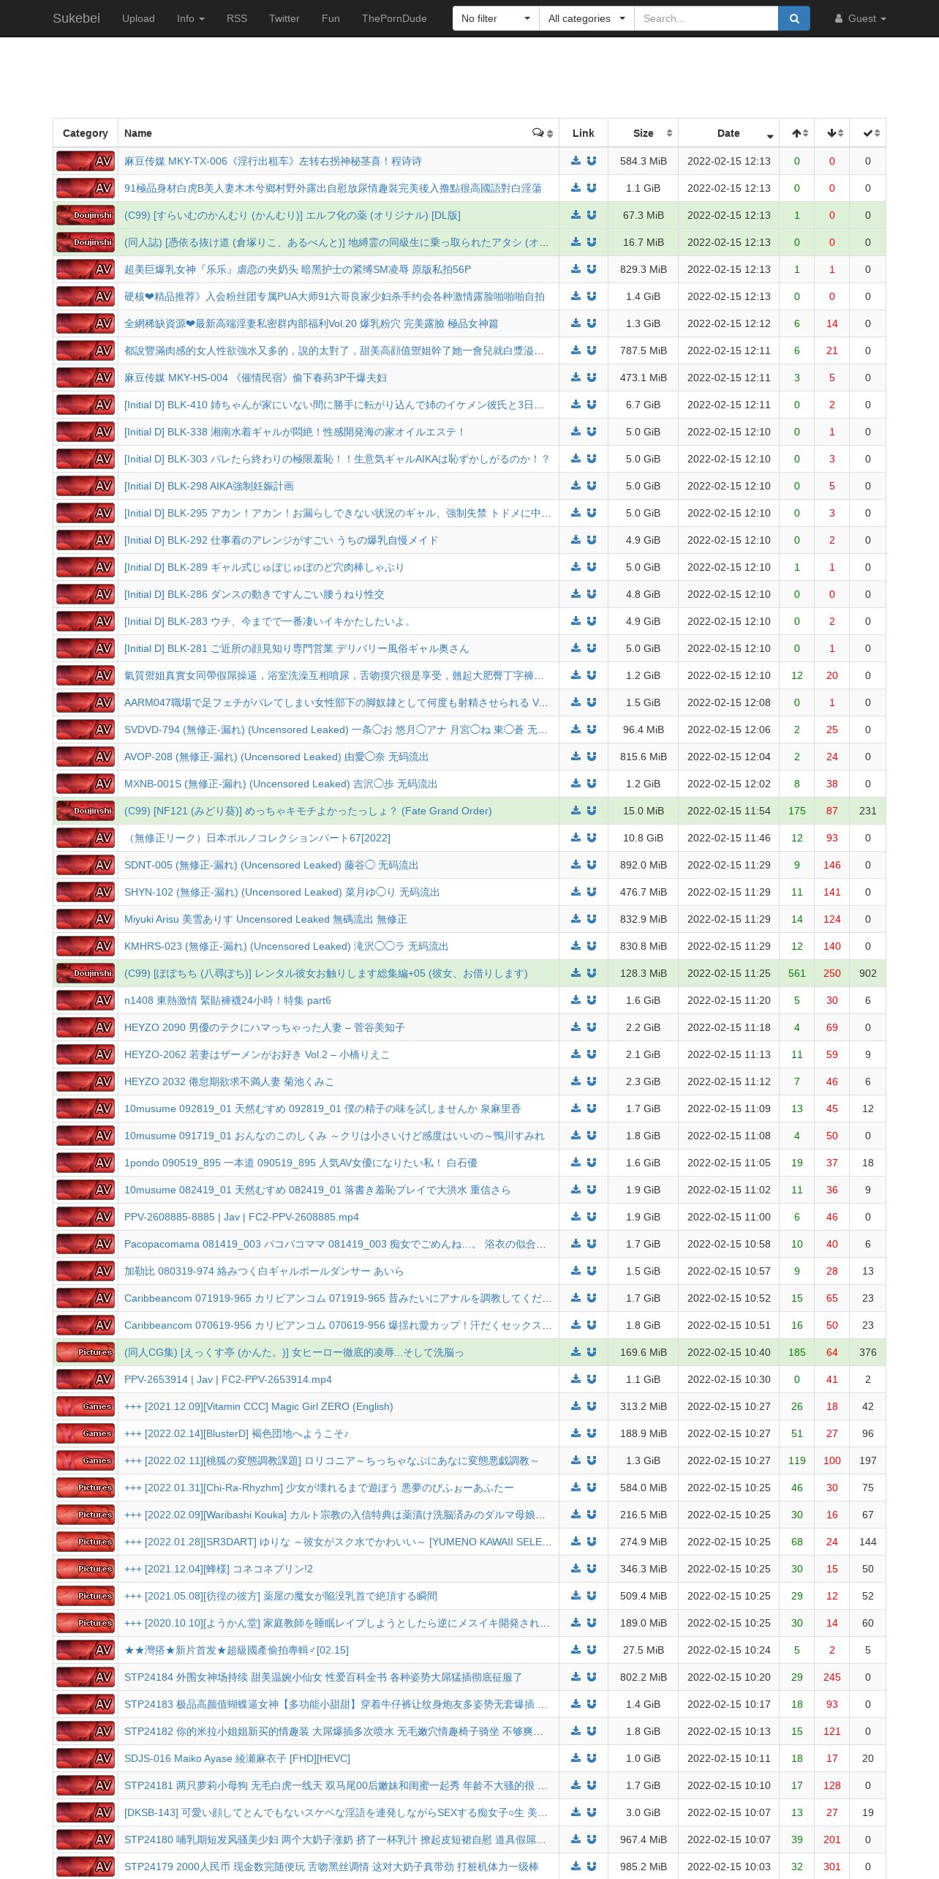Open magnet link for 584.3 MiB row
Screen dimensions: 939x1879
point(592,161)
